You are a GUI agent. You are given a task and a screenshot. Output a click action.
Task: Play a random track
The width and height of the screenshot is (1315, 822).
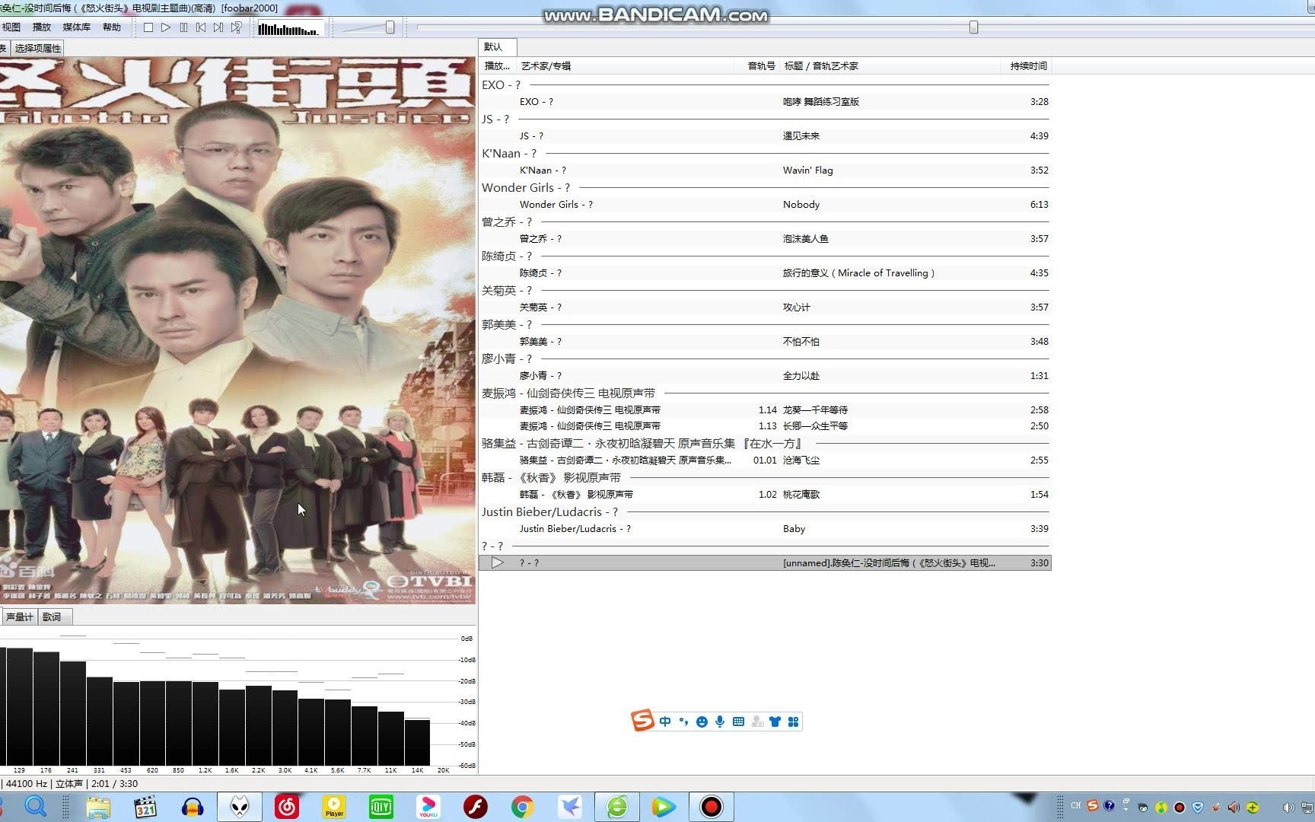[237, 27]
